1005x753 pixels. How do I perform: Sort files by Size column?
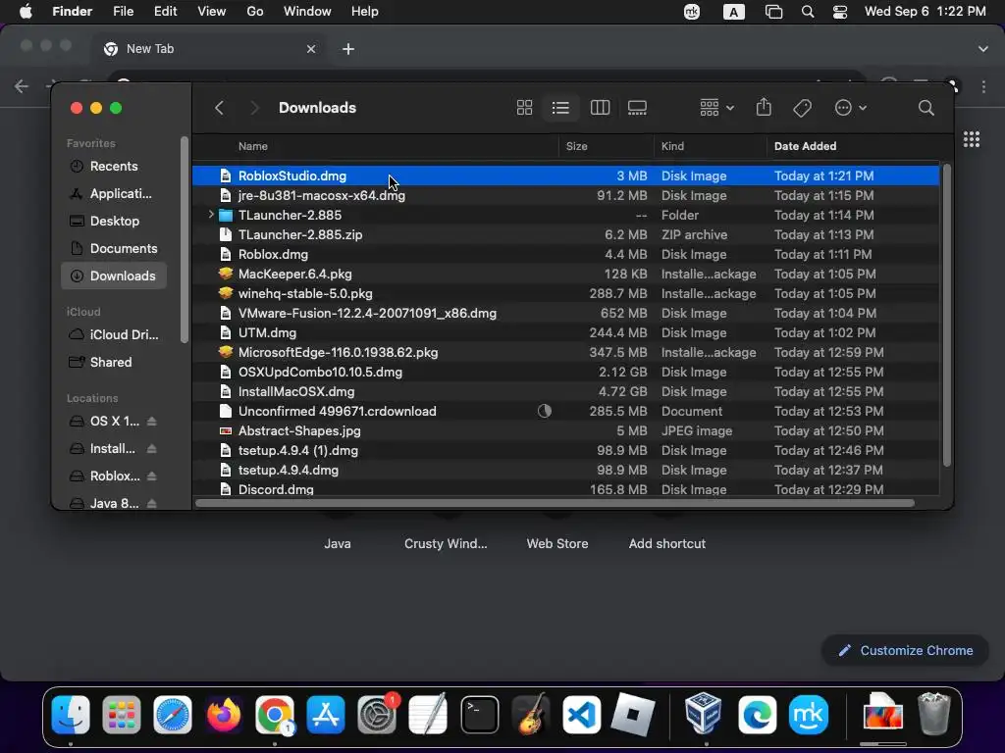point(607,146)
